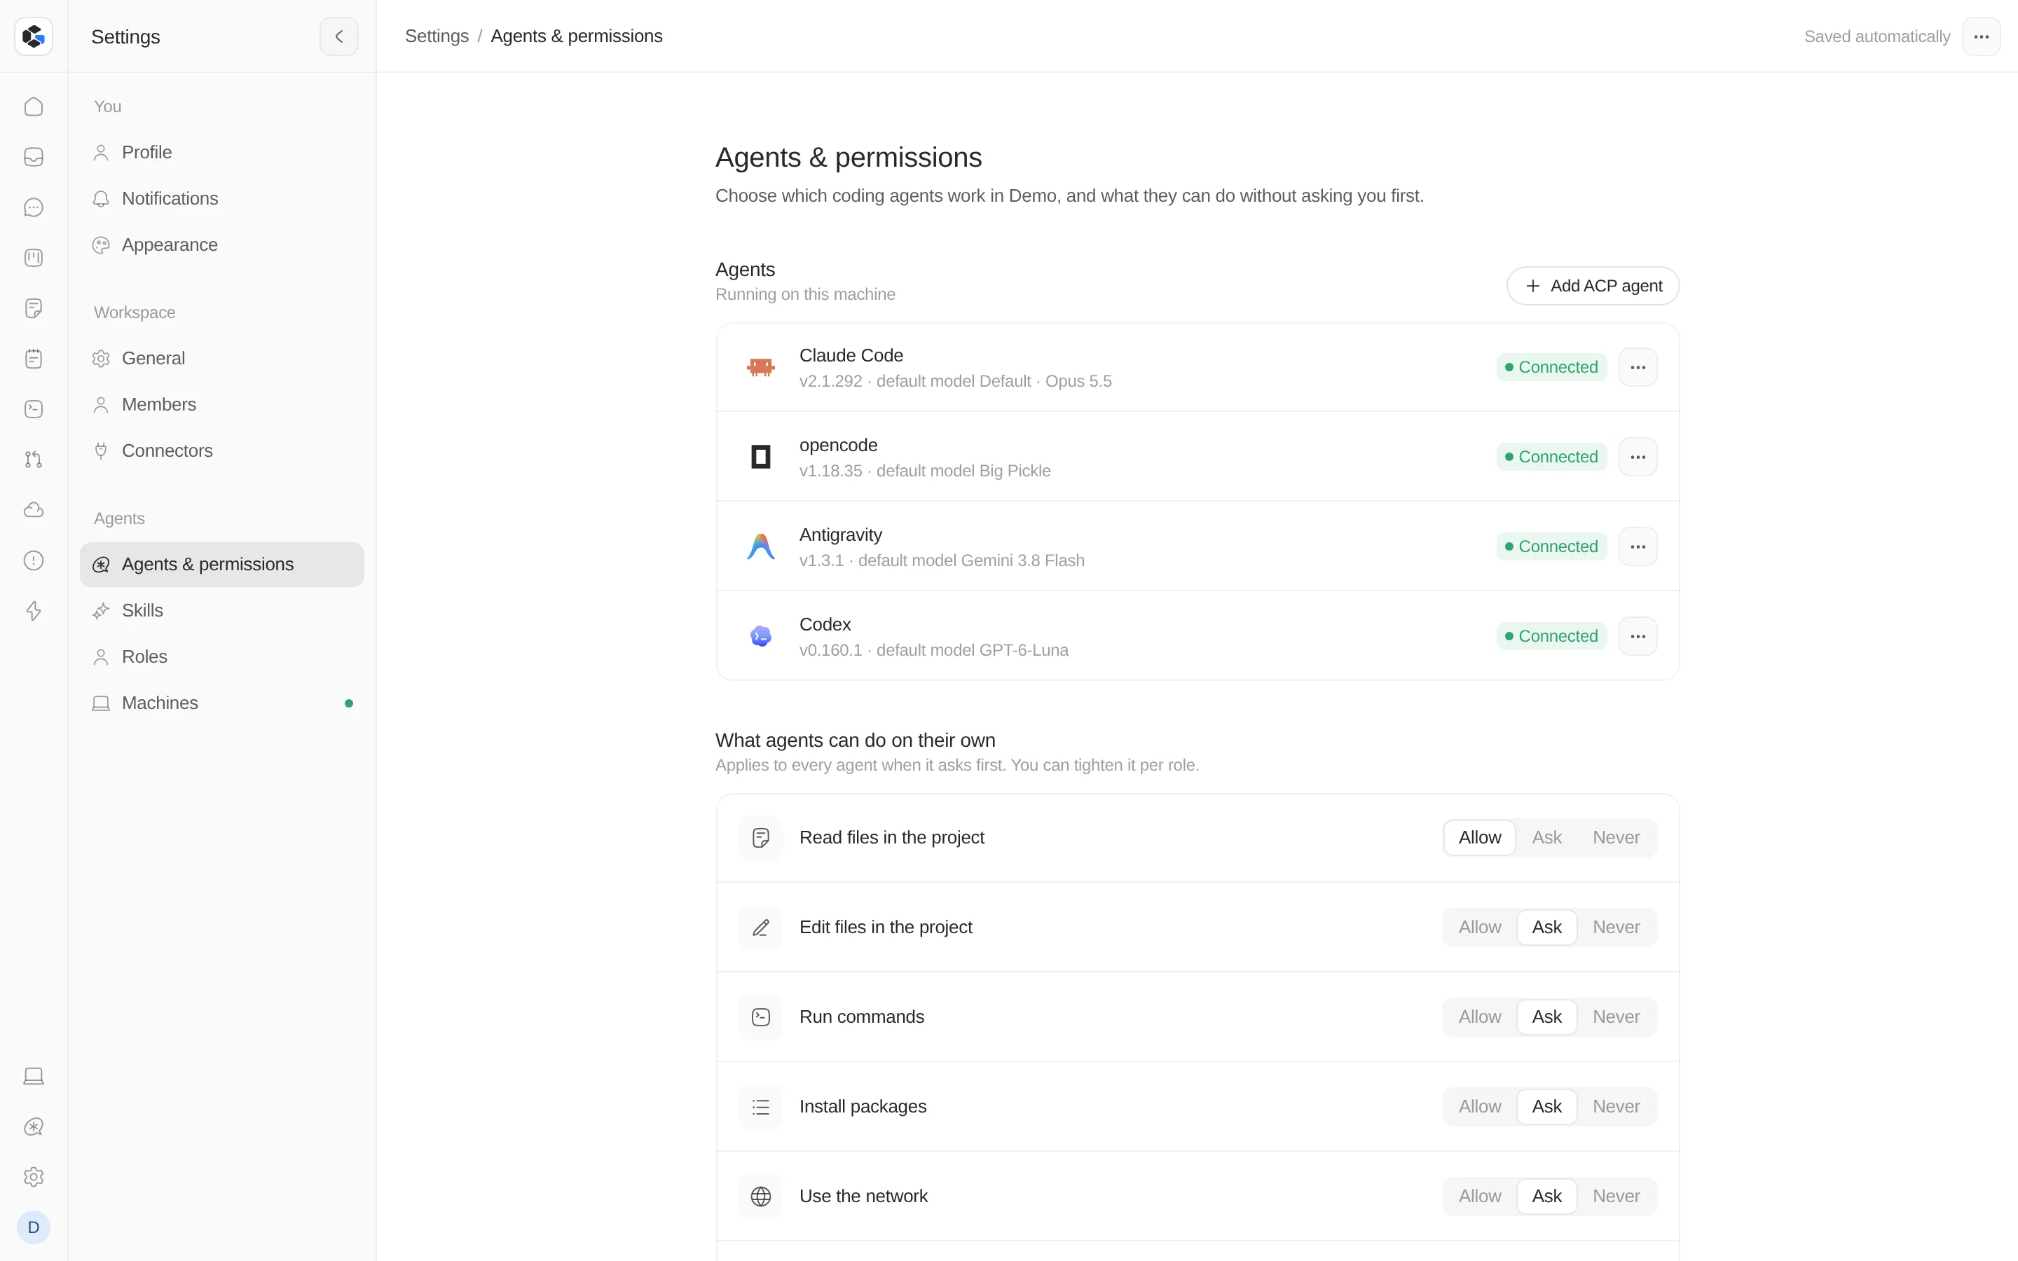Image resolution: width=2018 pixels, height=1261 pixels.
Task: Open the kanban board icon in rail
Action: [x=34, y=258]
